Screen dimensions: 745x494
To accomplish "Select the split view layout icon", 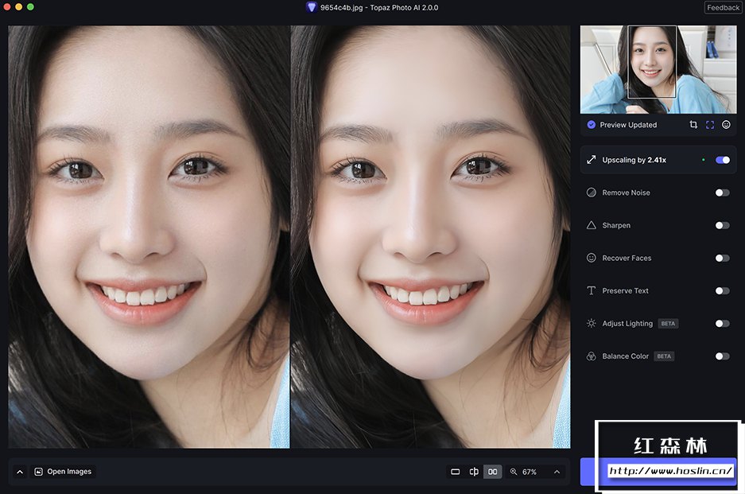I will coord(474,472).
